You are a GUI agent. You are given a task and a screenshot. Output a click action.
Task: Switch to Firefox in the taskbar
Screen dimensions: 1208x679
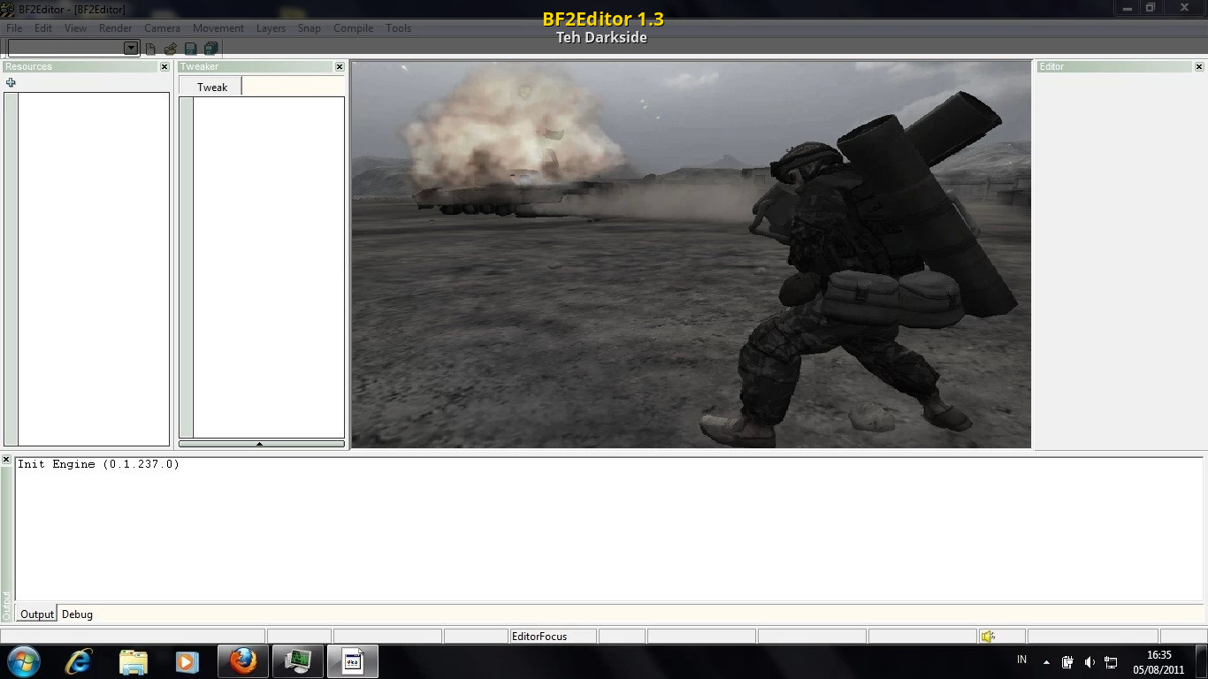click(243, 661)
